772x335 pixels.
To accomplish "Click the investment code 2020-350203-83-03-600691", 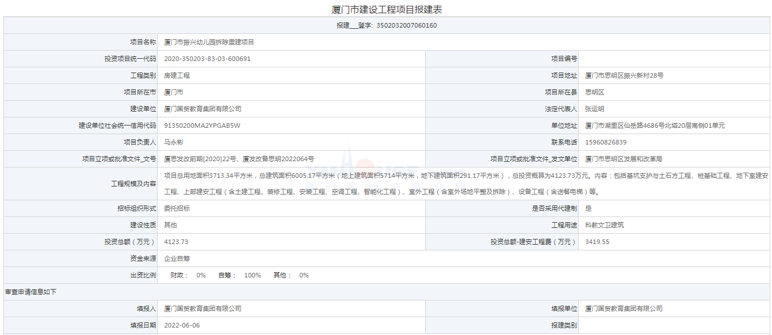I will (207, 59).
